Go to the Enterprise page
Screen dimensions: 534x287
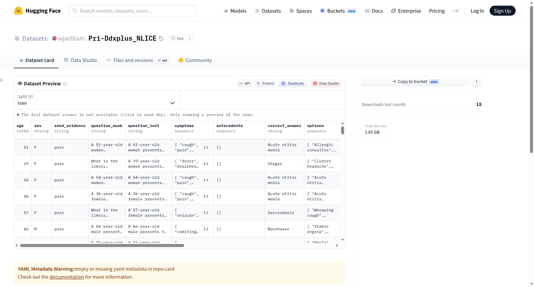click(x=406, y=11)
